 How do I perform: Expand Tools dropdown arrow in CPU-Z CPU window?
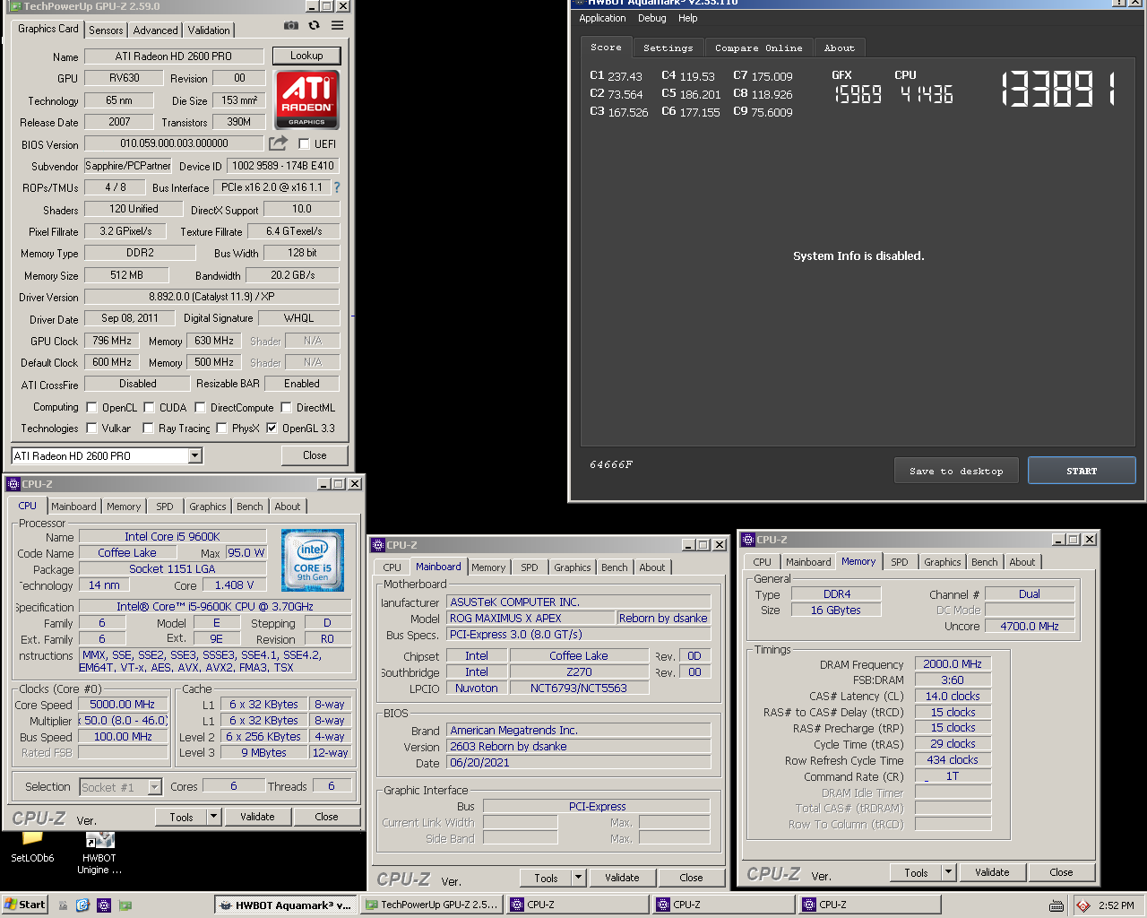[214, 817]
